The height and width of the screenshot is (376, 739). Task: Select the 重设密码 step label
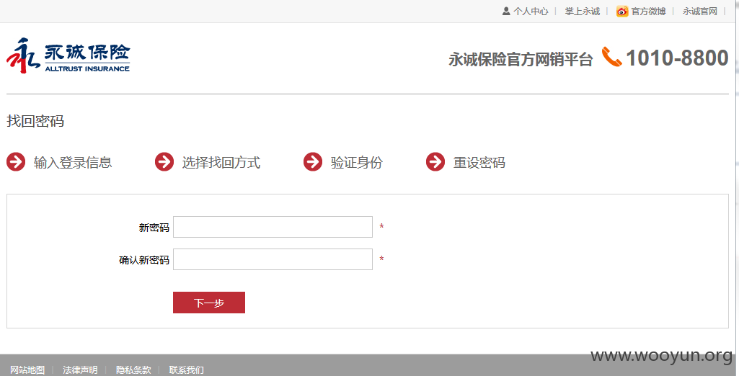pyautogui.click(x=479, y=162)
